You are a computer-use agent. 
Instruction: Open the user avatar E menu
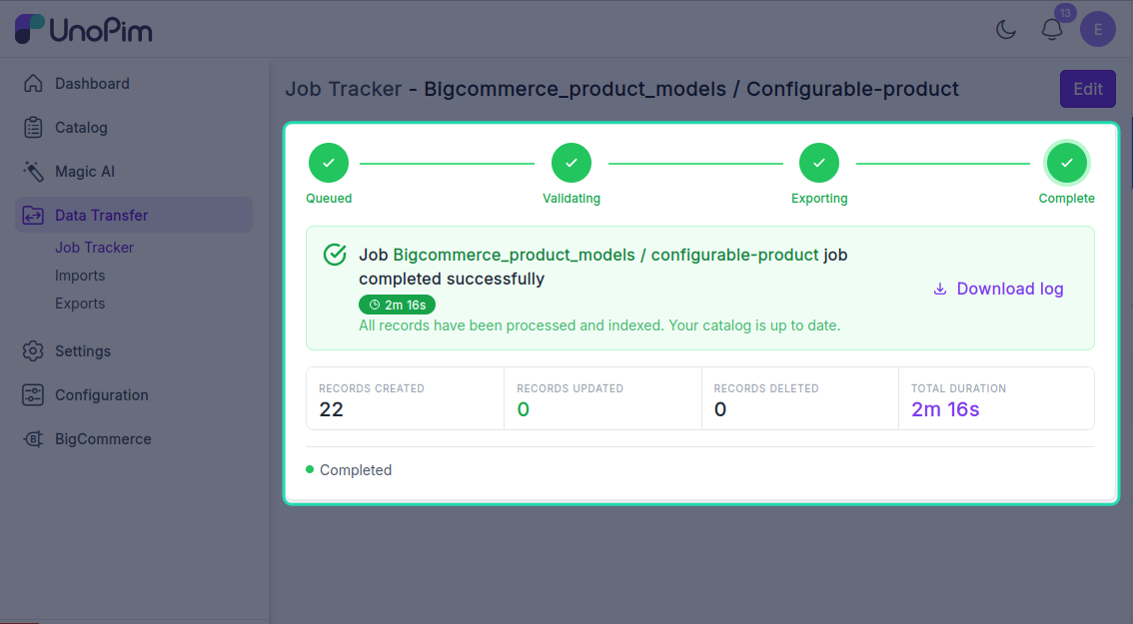click(x=1098, y=30)
